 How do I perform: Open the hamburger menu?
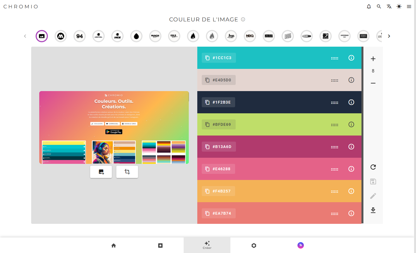[x=409, y=6]
